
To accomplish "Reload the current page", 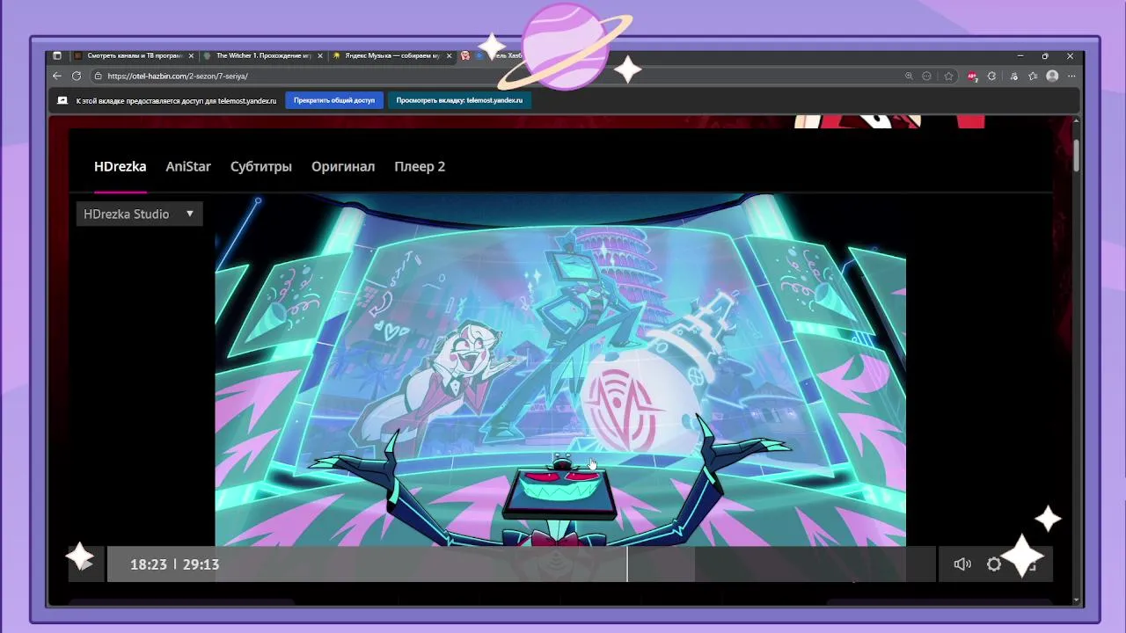I will pyautogui.click(x=77, y=76).
